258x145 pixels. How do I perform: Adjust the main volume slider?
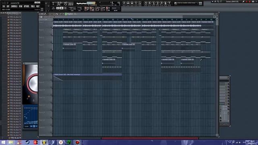click(x=46, y=6)
